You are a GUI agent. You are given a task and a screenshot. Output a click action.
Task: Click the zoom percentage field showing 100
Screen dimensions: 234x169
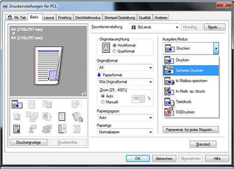(x=136, y=99)
